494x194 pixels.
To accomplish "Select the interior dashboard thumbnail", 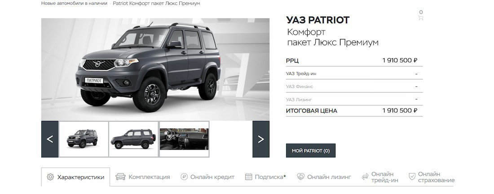I will pyautogui.click(x=184, y=139).
